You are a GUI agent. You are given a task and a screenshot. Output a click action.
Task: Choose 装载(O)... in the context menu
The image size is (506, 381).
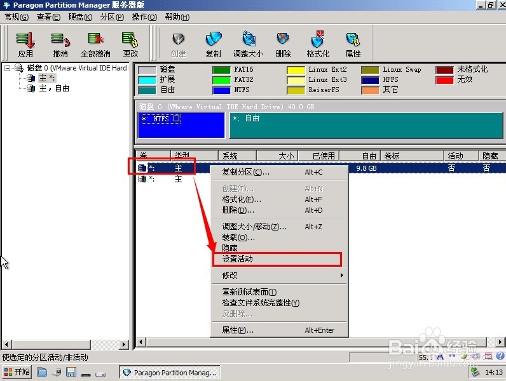(280, 237)
